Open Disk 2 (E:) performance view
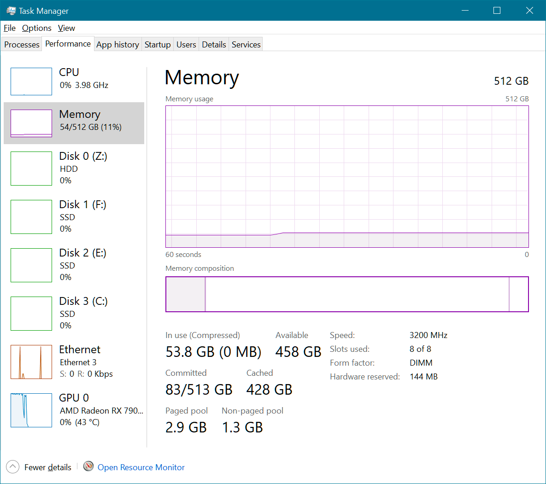The width and height of the screenshot is (546, 484). [31, 265]
